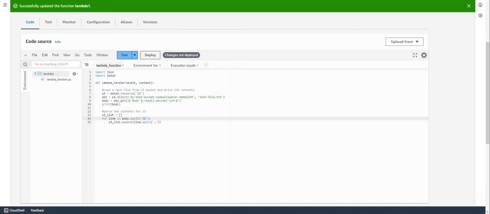This screenshot has height=214, width=490.
Task: Click the gear icon beside the lambda1 folder
Action: coord(74,73)
